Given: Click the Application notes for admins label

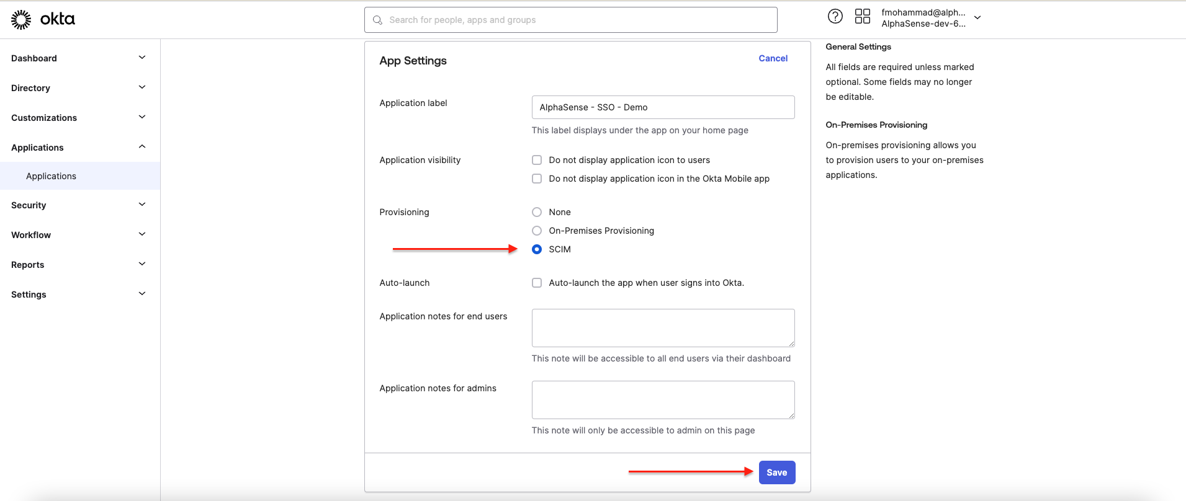Looking at the screenshot, I should (x=438, y=388).
